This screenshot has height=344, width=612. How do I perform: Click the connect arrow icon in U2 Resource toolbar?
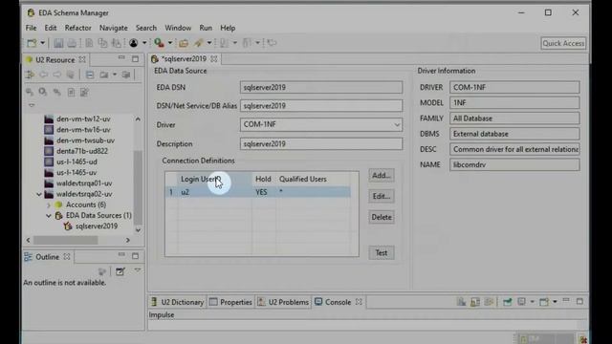coord(30,75)
